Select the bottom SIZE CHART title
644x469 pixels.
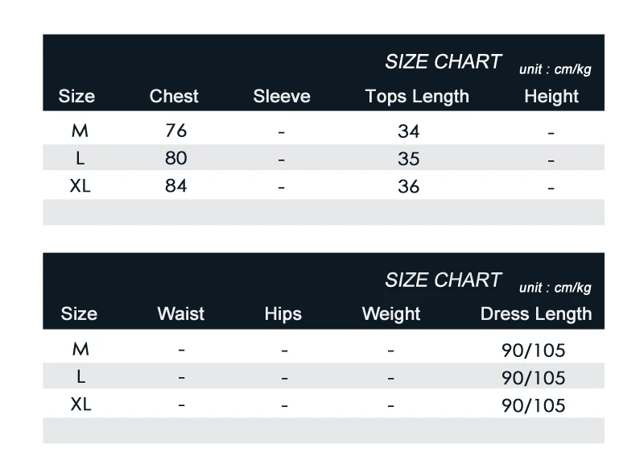coord(444,280)
